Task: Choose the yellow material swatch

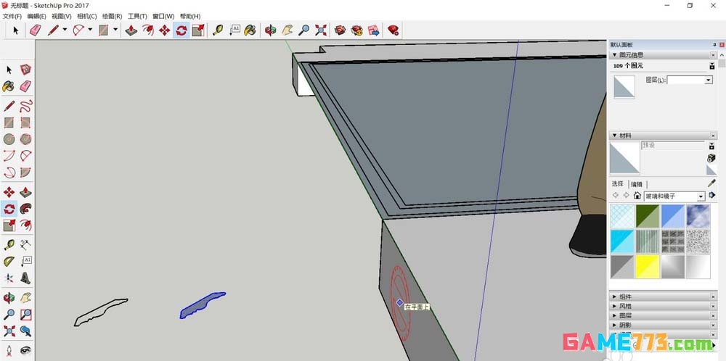Action: point(648,267)
